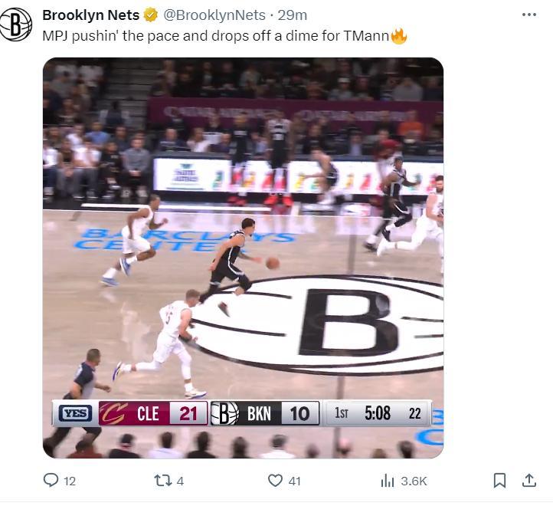Click the 12 replies count
Screen dimensions: 553x506
[70, 481]
